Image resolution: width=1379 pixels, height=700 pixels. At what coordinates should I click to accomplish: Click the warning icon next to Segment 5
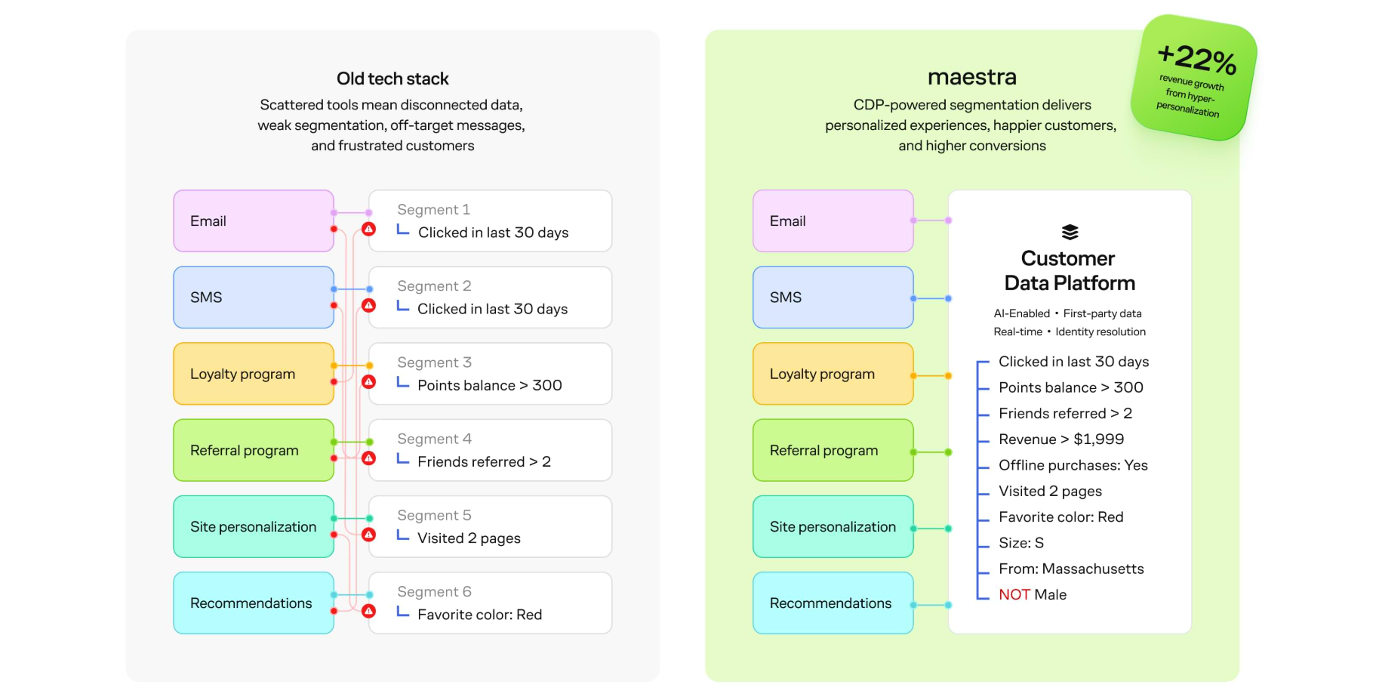368,535
